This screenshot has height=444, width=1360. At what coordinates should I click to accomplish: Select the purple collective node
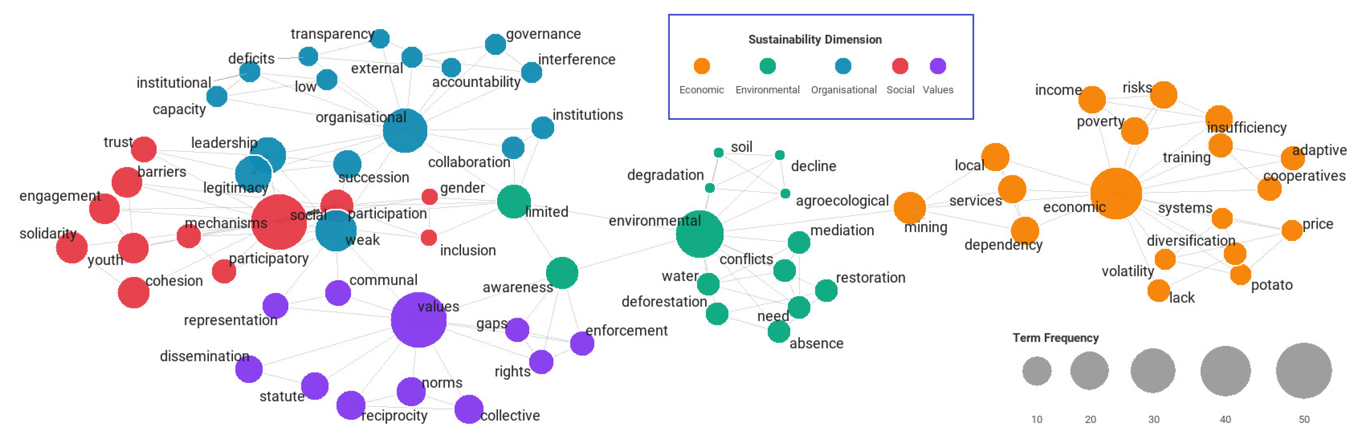468,409
